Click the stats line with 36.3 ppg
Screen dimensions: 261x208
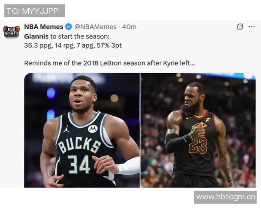tap(73, 45)
